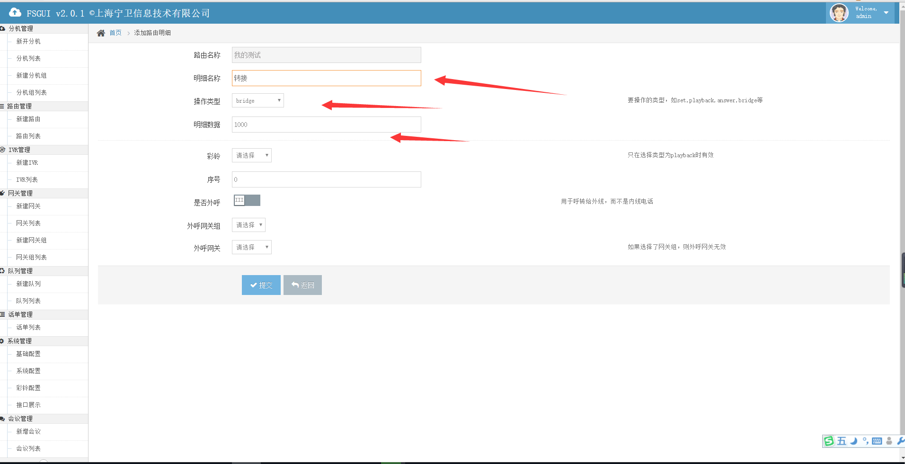Click the 返回 back button
Viewport: 905px width, 464px height.
coord(302,285)
